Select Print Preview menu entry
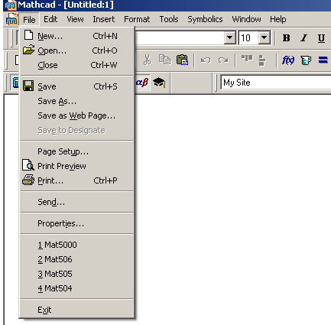This screenshot has width=331, height=325. [76, 166]
